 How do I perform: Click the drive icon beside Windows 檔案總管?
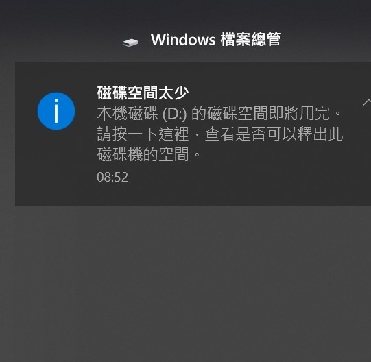pos(130,43)
